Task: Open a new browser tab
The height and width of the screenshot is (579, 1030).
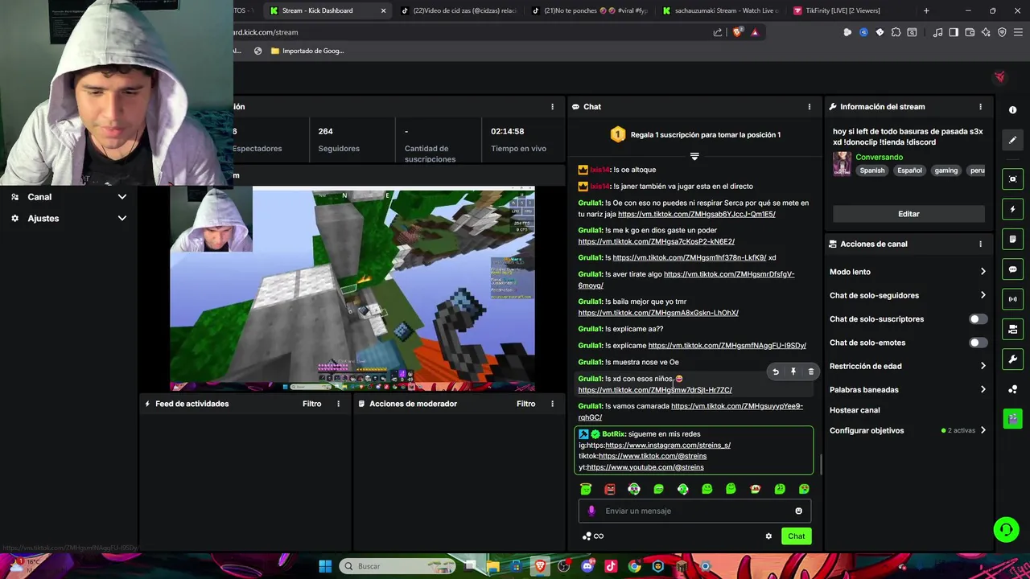Action: 926,10
